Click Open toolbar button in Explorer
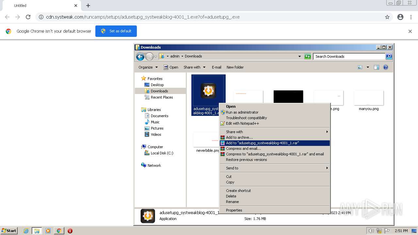Viewport: 418px width, 235px height. point(171,67)
